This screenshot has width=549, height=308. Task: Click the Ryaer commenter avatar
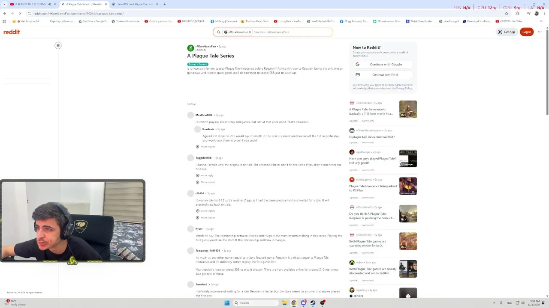(190, 229)
